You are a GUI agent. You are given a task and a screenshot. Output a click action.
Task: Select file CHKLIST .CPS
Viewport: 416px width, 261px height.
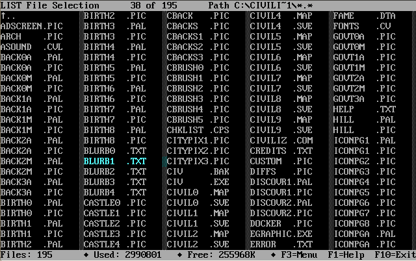pos(198,130)
